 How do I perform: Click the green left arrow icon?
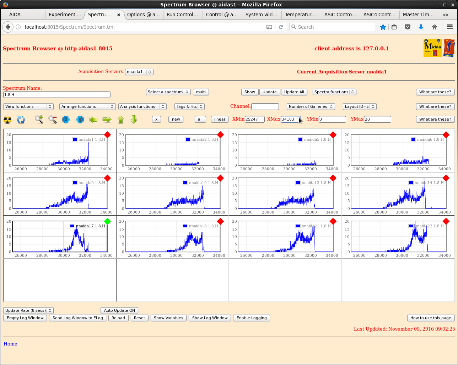93,120
